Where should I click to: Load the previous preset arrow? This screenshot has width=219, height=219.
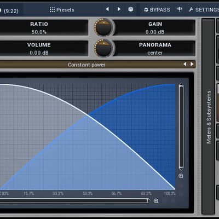[107, 9]
